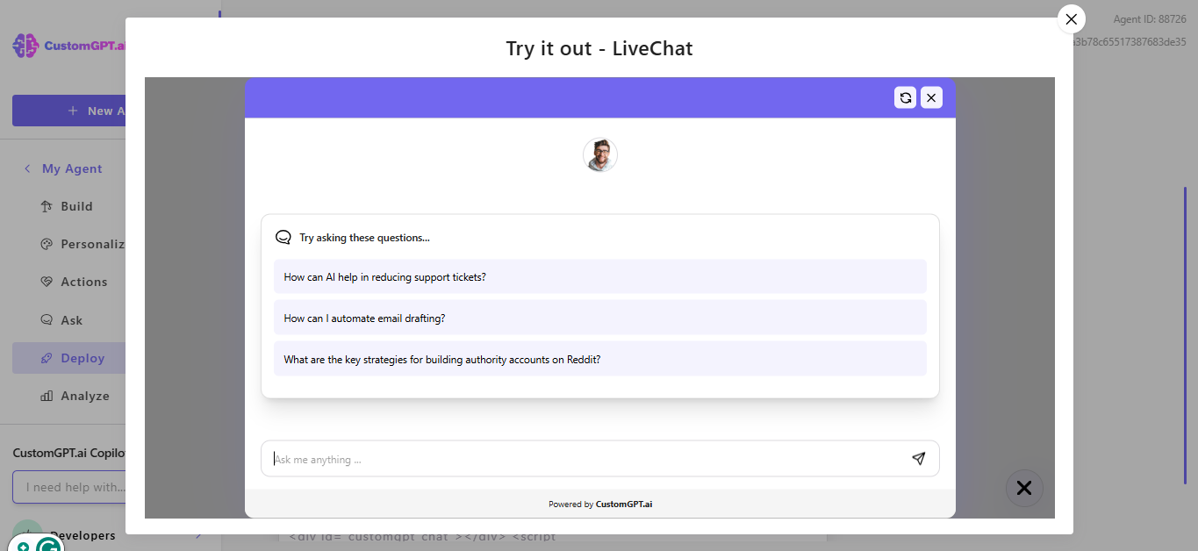Open the Analyze chart icon
Image resolution: width=1198 pixels, height=551 pixels.
47,396
